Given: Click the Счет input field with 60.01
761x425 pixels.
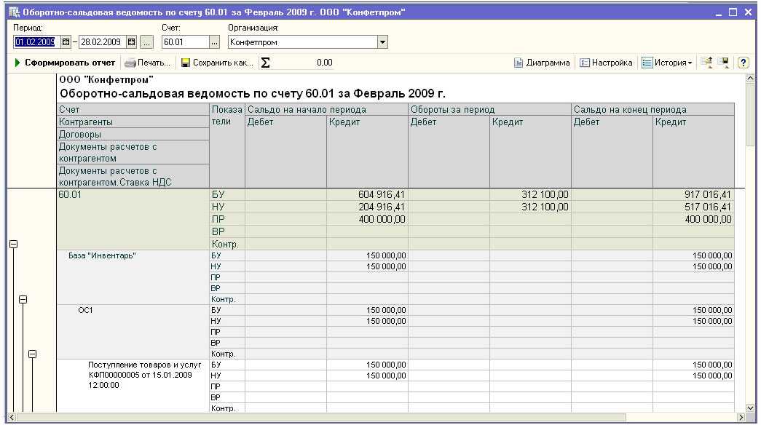Looking at the screenshot, I should pos(184,42).
